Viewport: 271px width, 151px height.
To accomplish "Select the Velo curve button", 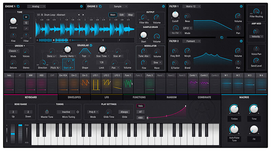I will 140,106.
